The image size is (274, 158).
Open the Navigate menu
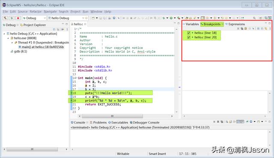tap(51, 12)
